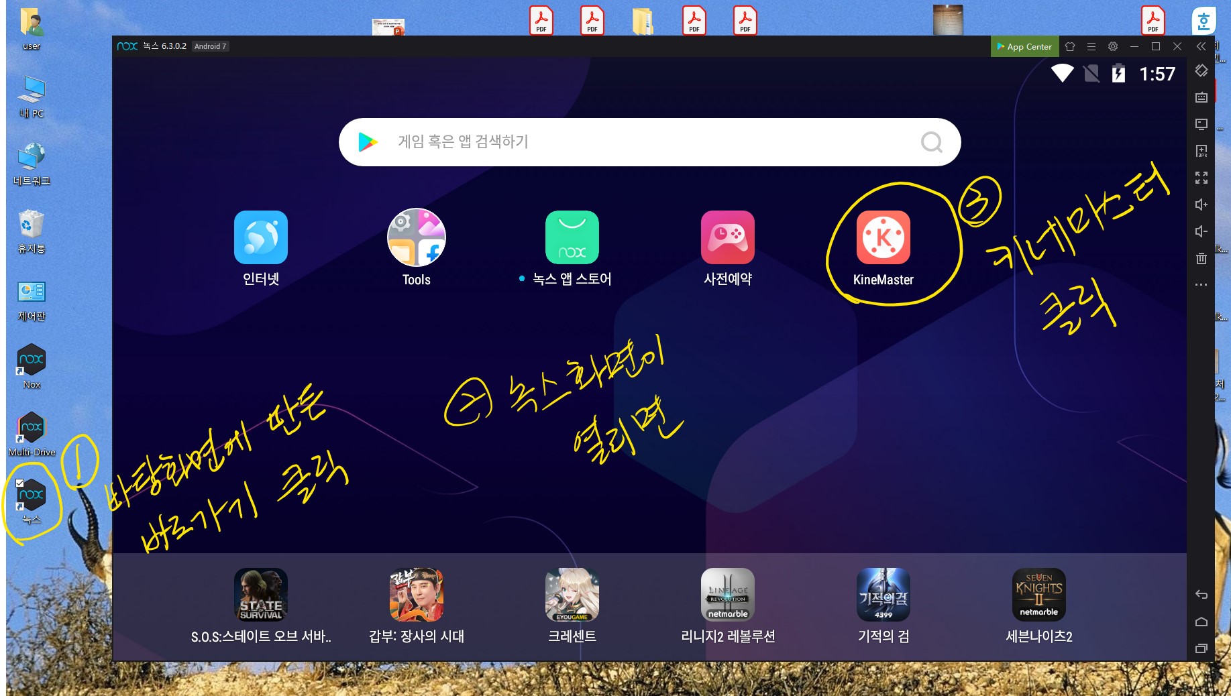This screenshot has width=1231, height=696.
Task: Click the screen/monitor icon in Nox sidebar
Action: click(1201, 124)
